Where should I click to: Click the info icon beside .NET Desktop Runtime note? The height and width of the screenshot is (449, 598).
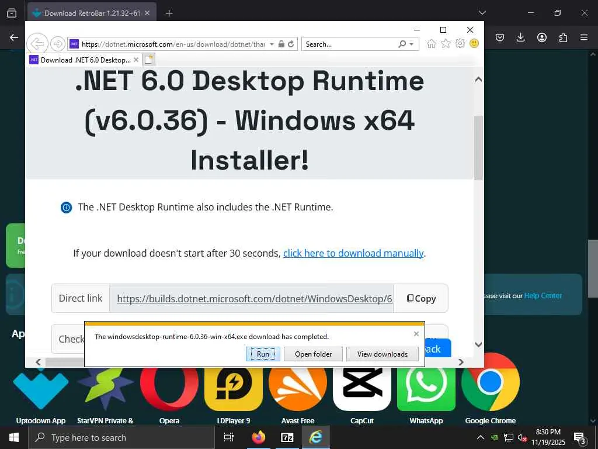(x=66, y=208)
